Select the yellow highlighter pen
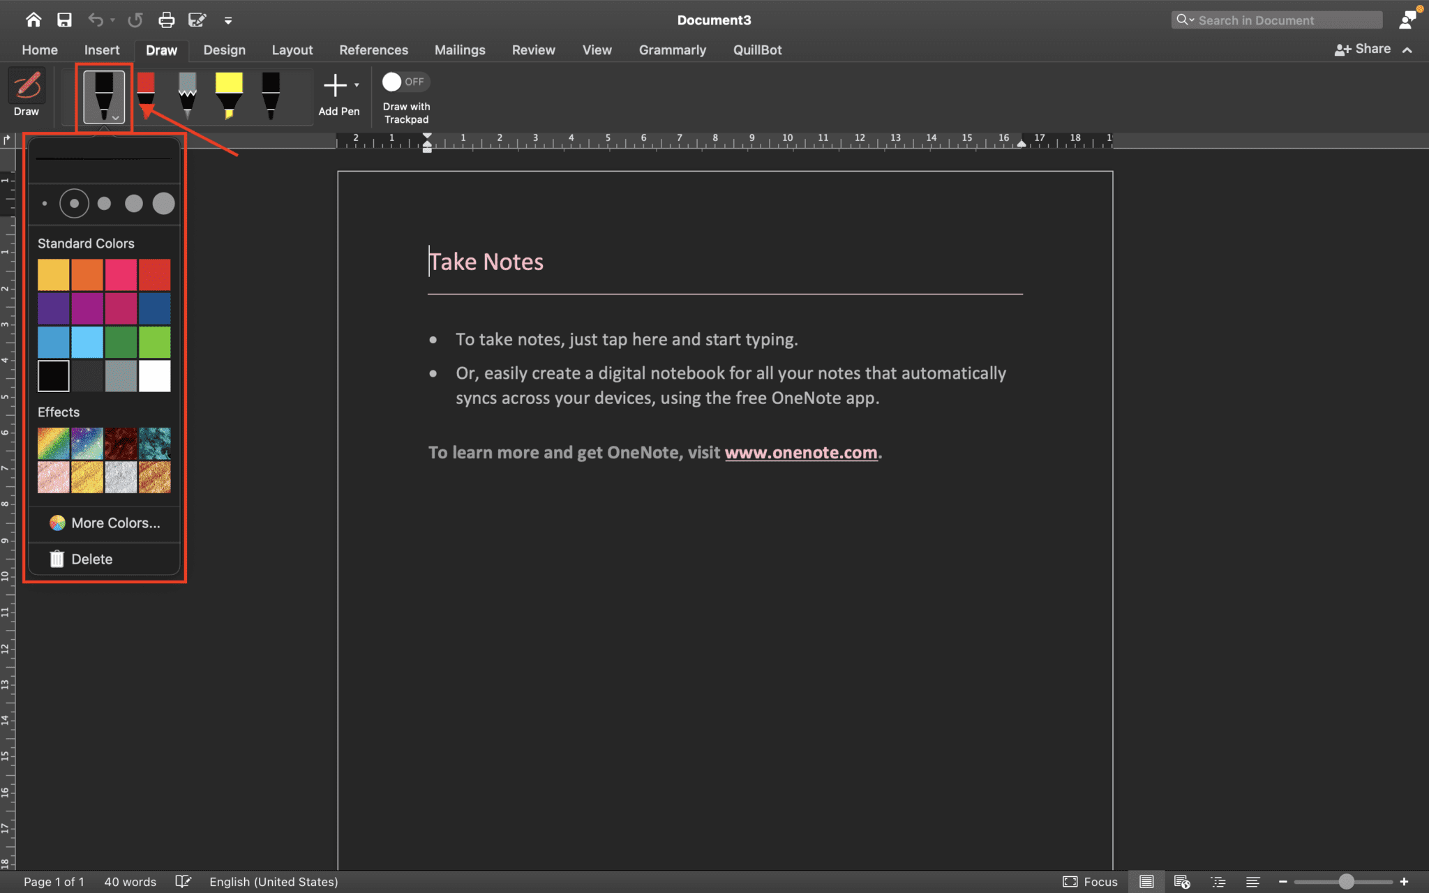 coord(229,93)
